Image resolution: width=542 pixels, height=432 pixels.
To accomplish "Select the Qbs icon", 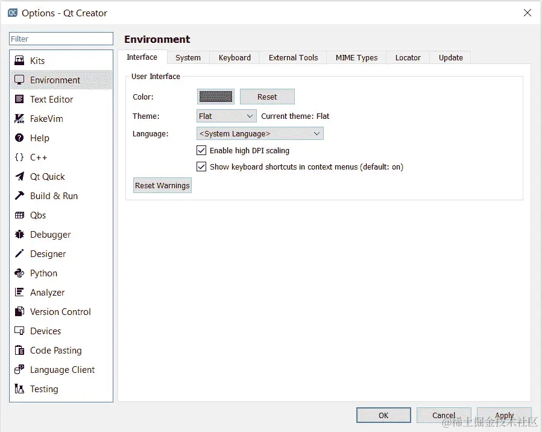I will point(19,215).
